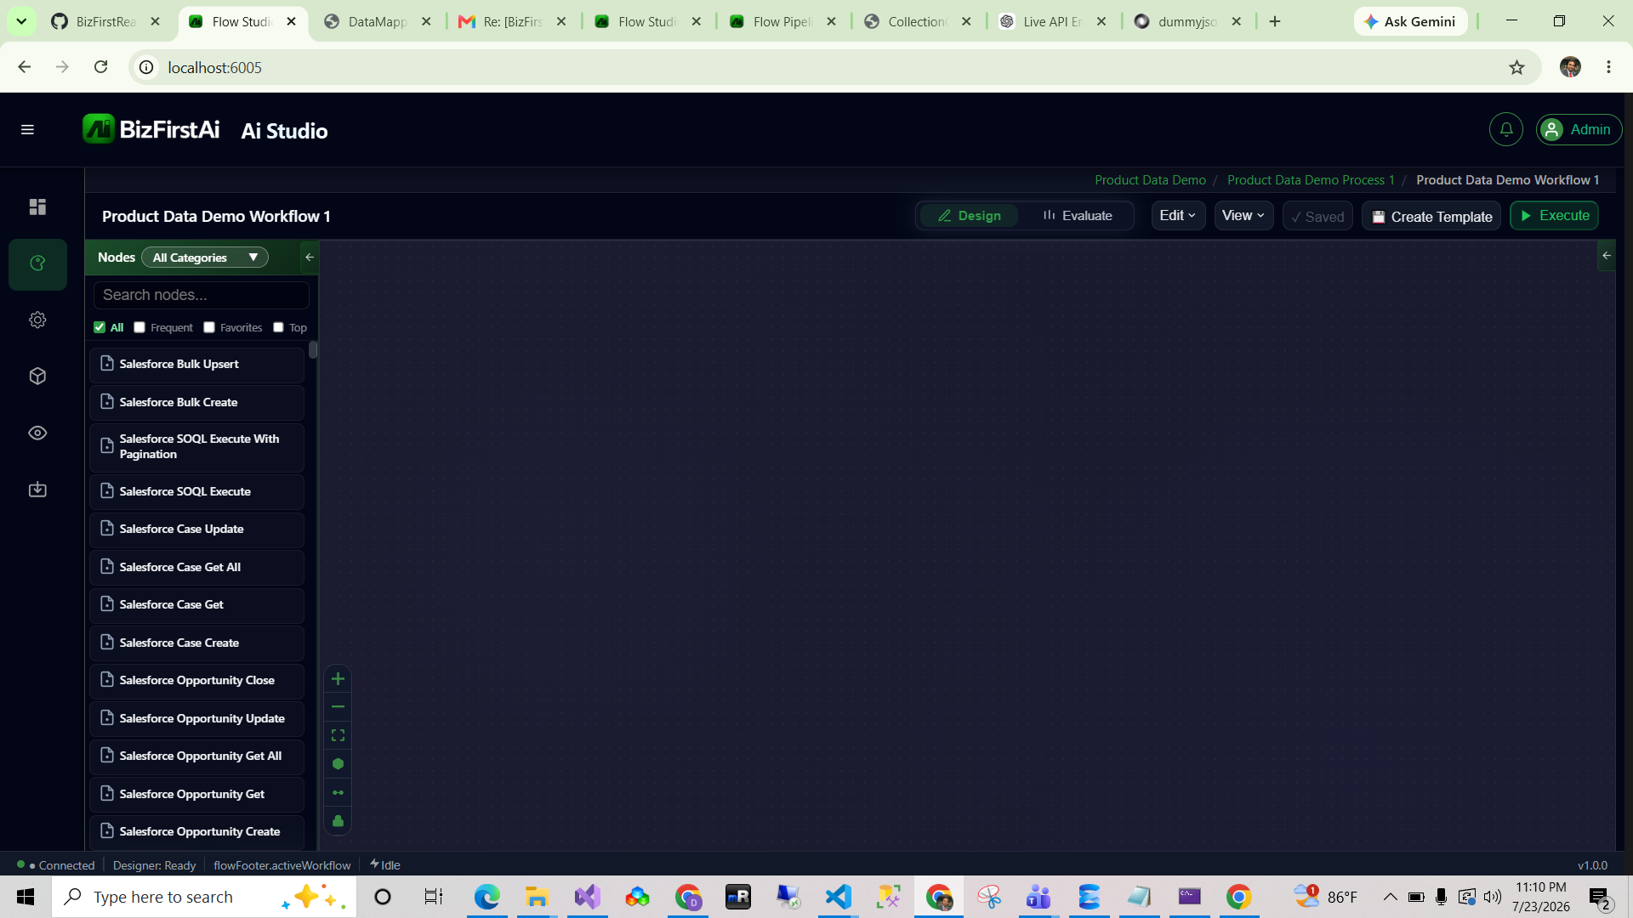Enable the Favorites nodes checkbox

(209, 327)
